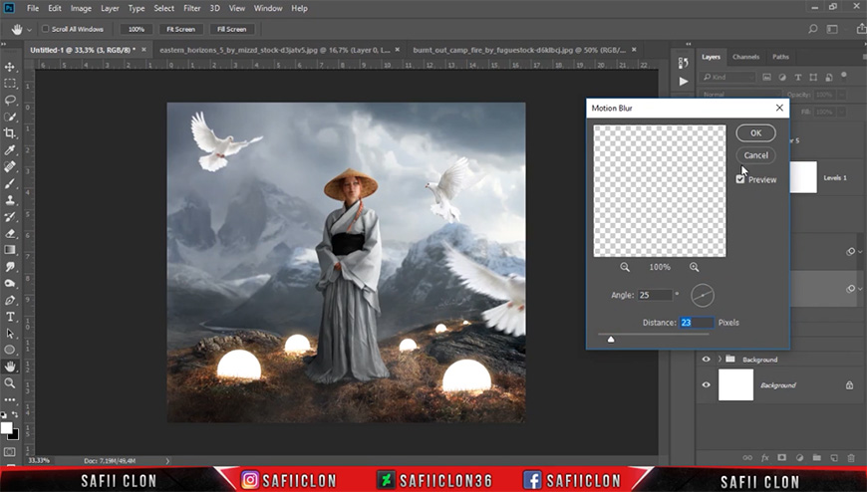Toggle the Preview checkbox in Motion Blur

tap(740, 179)
